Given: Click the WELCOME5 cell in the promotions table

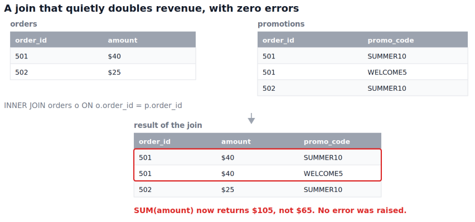Looking at the screenshot, I should (x=387, y=72).
